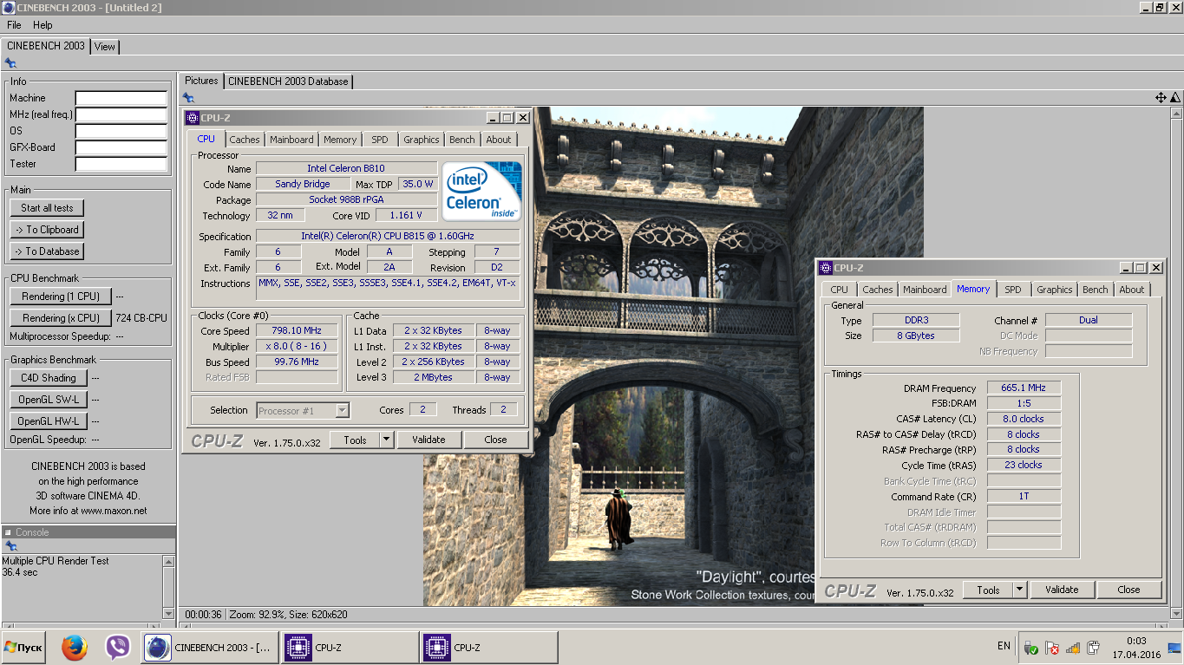This screenshot has height=665, width=1184.
Task: Click the Console scrollbar down arrow
Action: pos(168,613)
